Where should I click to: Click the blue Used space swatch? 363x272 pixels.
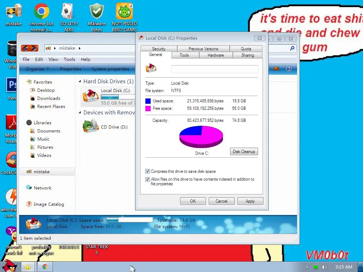148,101
